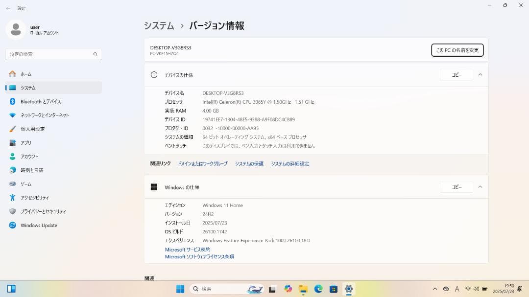The image size is (529, 297).
Task: Click the Bluetooth icon in sidebar
Action: pos(12,101)
